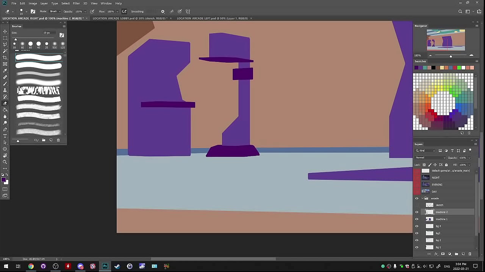This screenshot has height=272, width=485.
Task: Open the layer blend mode Normal dropdown
Action: [x=430, y=158]
